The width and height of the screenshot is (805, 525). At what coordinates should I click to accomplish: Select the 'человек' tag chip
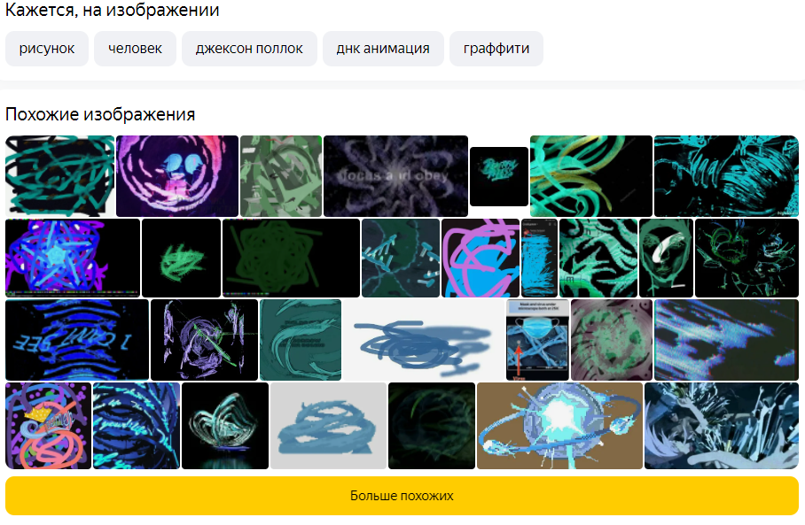pyautogui.click(x=135, y=49)
